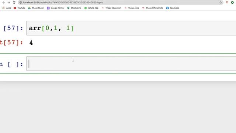
Task: Go back using the browser back arrow
Action: click(3, 3)
